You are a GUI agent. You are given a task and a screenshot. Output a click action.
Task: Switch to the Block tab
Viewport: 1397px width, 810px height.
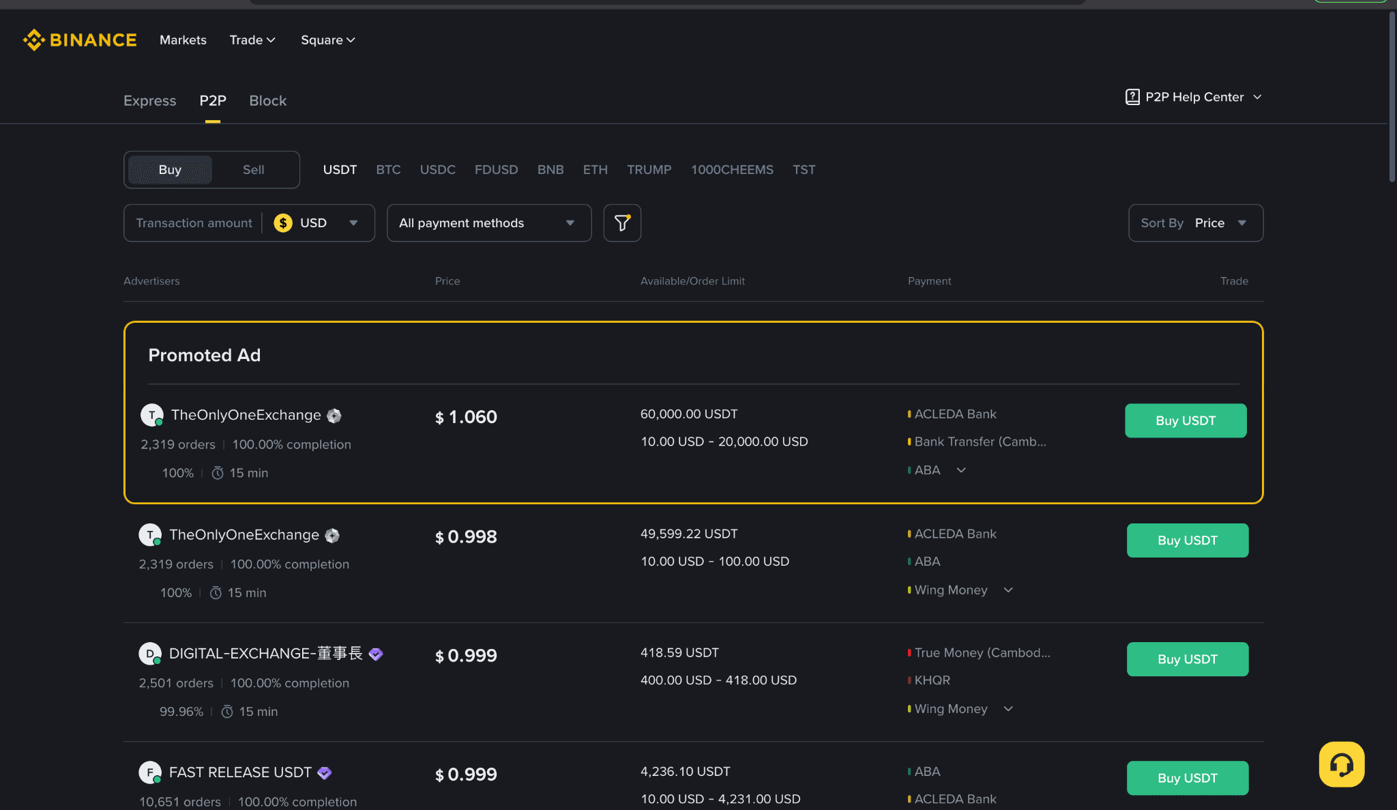click(x=268, y=101)
